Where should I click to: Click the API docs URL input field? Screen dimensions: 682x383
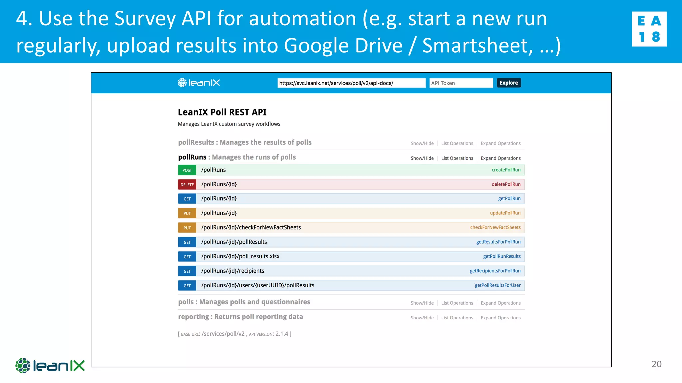tap(351, 83)
